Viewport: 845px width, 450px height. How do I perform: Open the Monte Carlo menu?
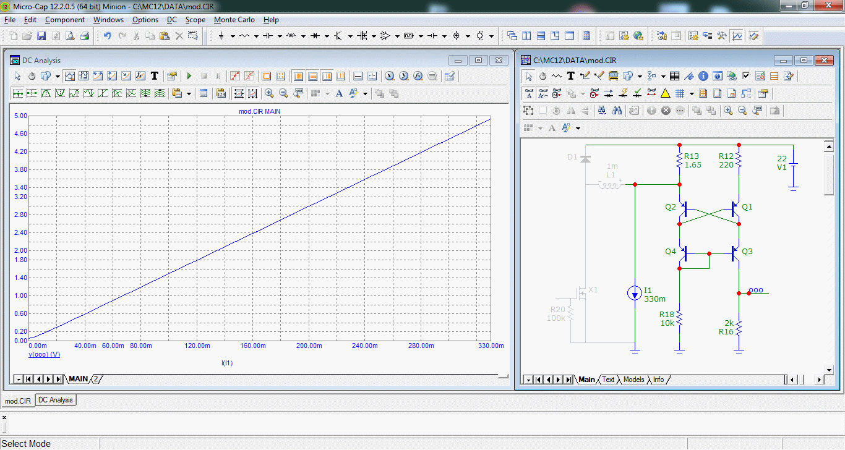(234, 20)
